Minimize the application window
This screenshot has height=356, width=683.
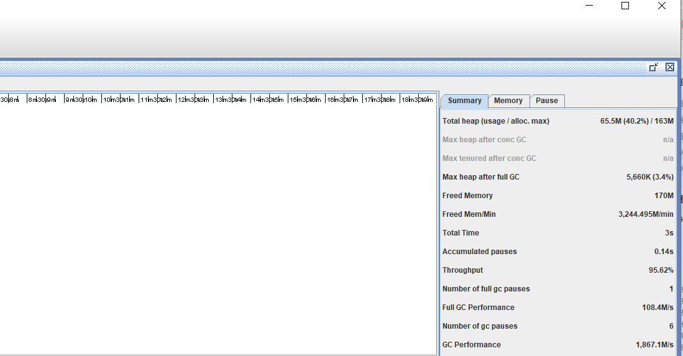pyautogui.click(x=589, y=6)
